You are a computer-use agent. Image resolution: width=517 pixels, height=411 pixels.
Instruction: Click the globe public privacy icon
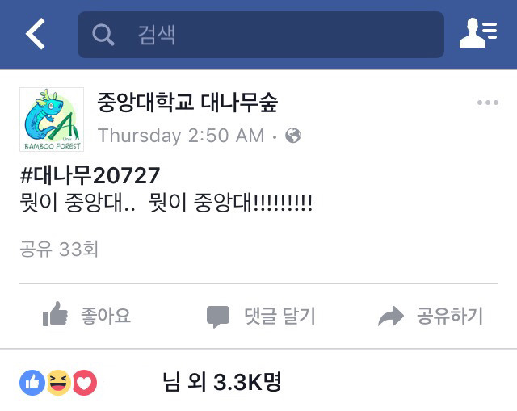pos(293,135)
